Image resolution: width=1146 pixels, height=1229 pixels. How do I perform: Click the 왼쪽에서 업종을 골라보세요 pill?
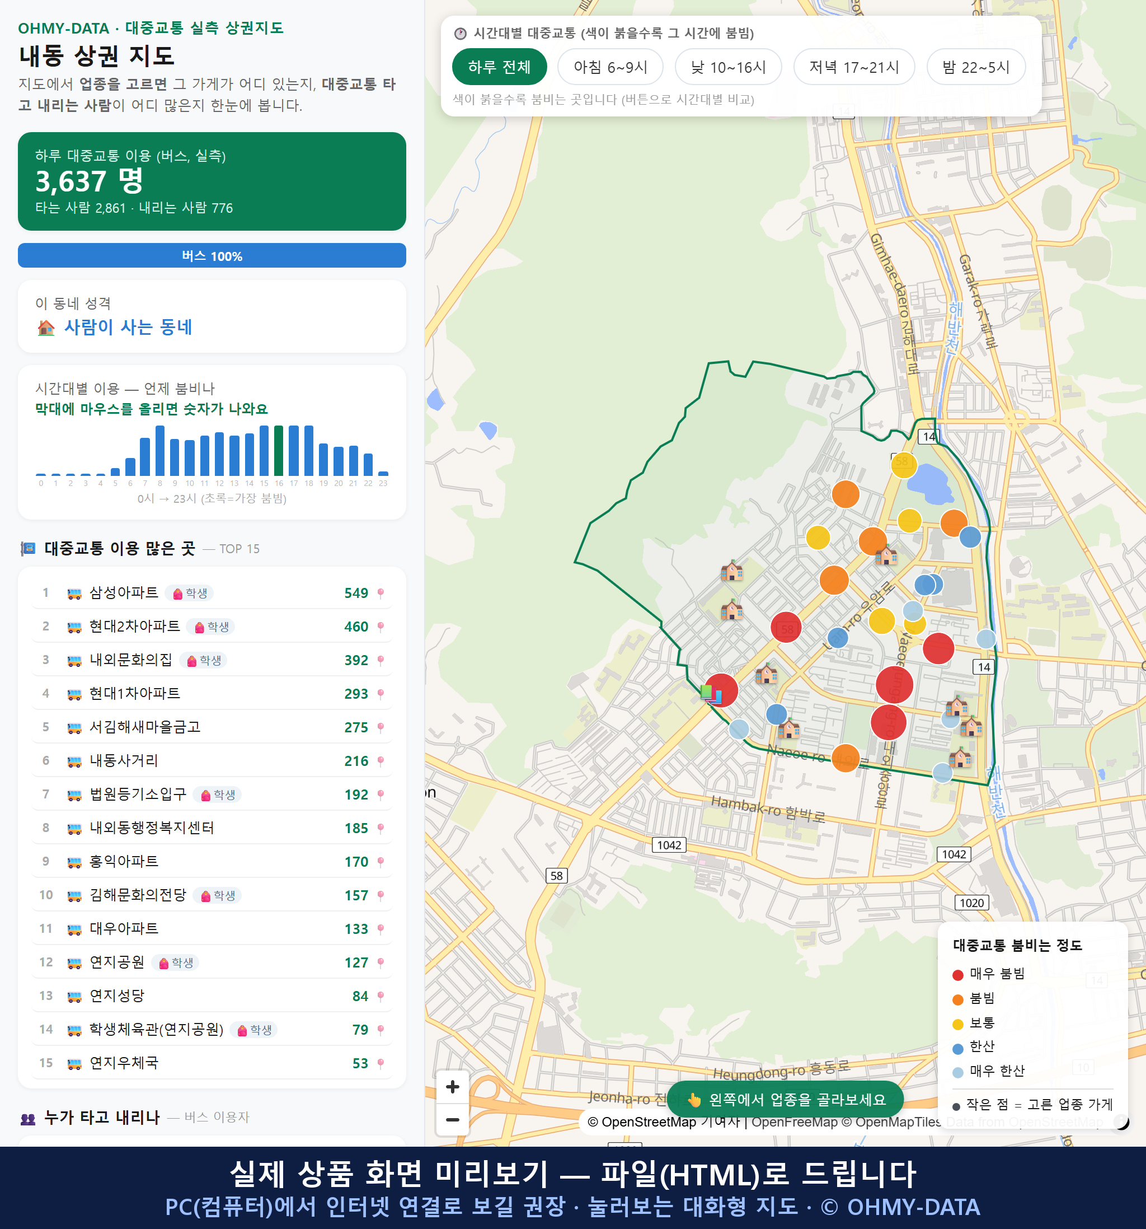tap(785, 1099)
